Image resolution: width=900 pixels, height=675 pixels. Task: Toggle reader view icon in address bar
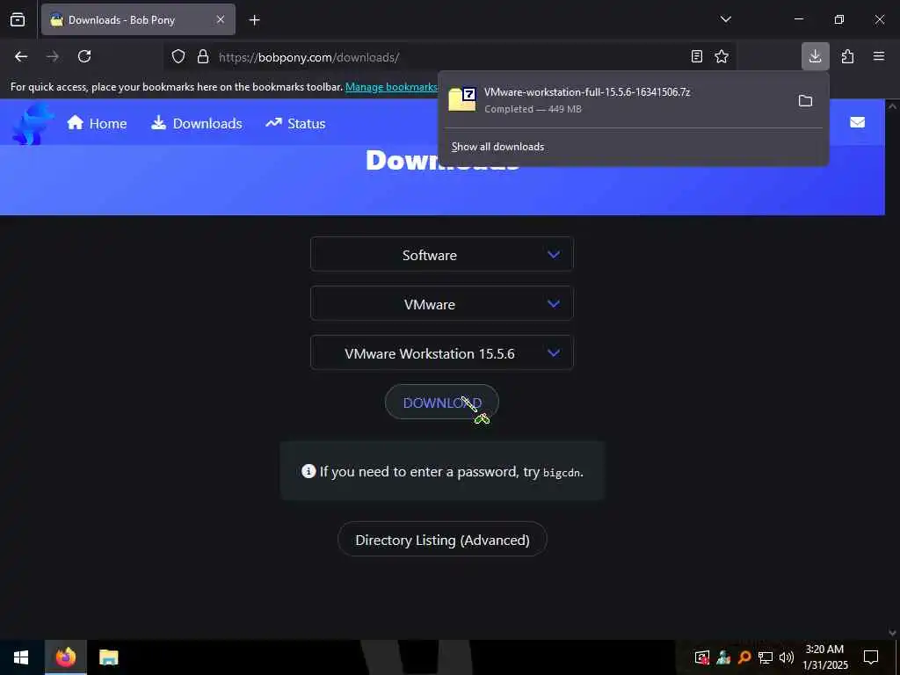pos(697,56)
